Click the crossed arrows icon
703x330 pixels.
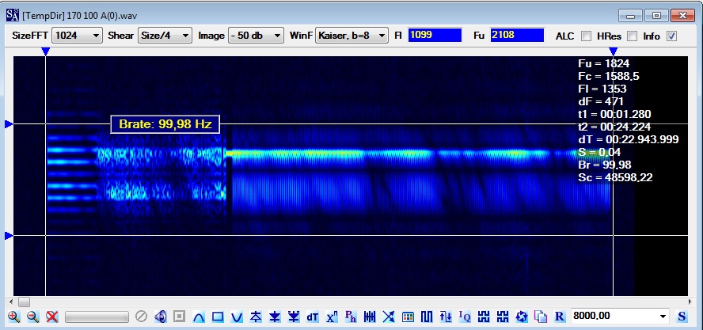pos(388,317)
